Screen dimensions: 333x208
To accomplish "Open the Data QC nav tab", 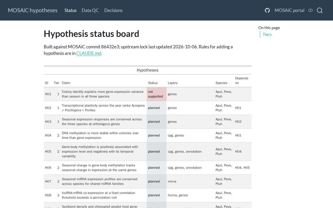I will (x=90, y=10).
